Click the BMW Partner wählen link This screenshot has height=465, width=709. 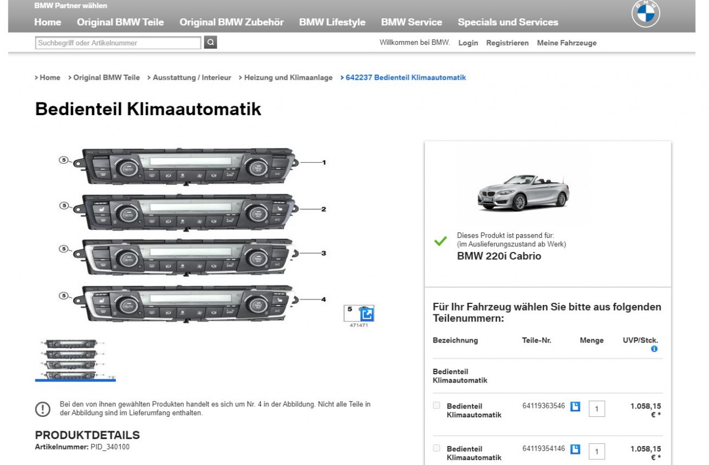(x=71, y=6)
